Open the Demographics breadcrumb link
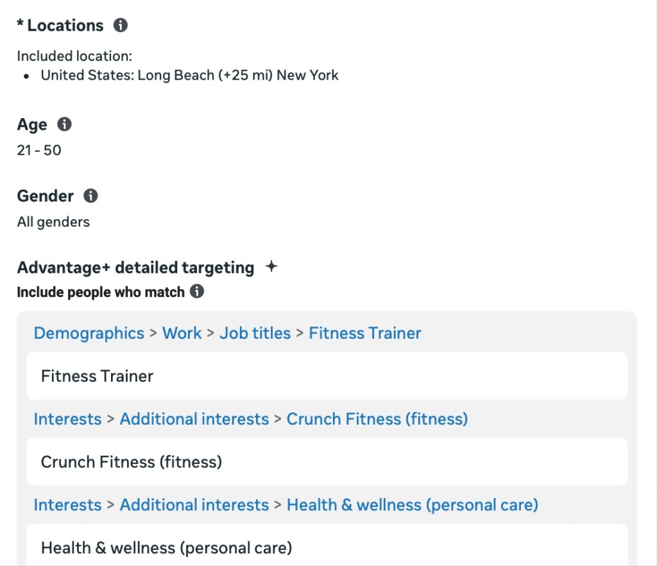The width and height of the screenshot is (657, 566). pyautogui.click(x=89, y=334)
